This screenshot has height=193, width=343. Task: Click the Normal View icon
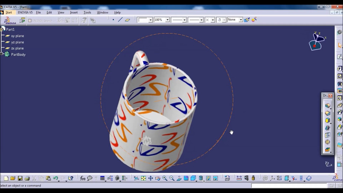tap(179, 178)
